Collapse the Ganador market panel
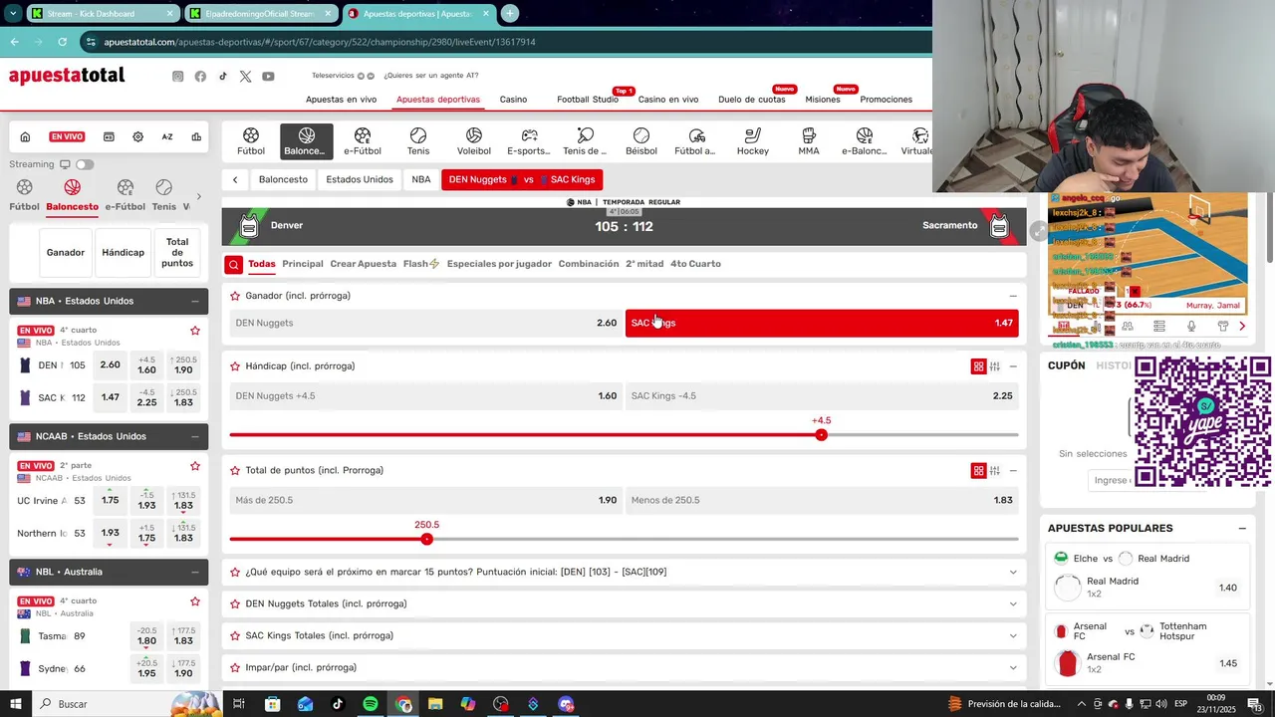Image resolution: width=1275 pixels, height=717 pixels. [1013, 296]
